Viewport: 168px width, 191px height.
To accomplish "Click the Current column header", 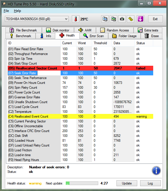I will tap(68, 43).
